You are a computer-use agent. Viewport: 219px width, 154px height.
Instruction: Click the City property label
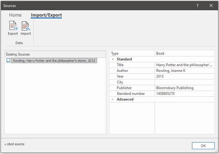(120, 82)
